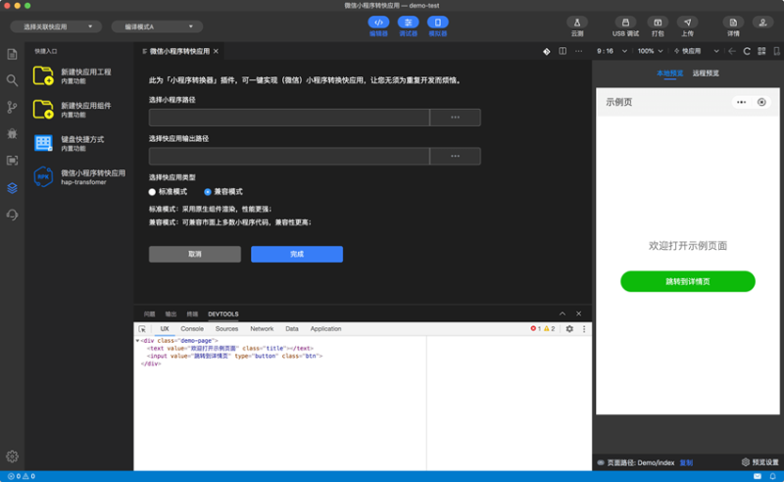
Task: Open 新建快应用工程 quick entry
Action: point(80,75)
